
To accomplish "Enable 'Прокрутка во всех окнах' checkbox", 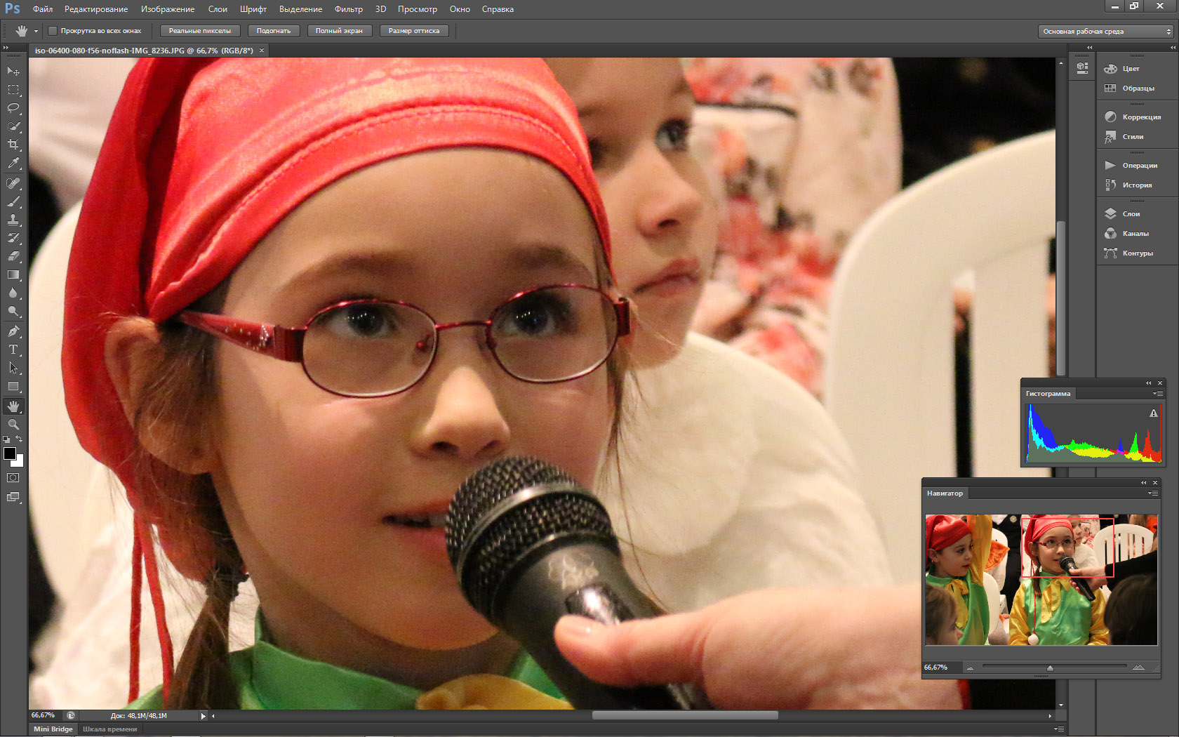I will 53,31.
